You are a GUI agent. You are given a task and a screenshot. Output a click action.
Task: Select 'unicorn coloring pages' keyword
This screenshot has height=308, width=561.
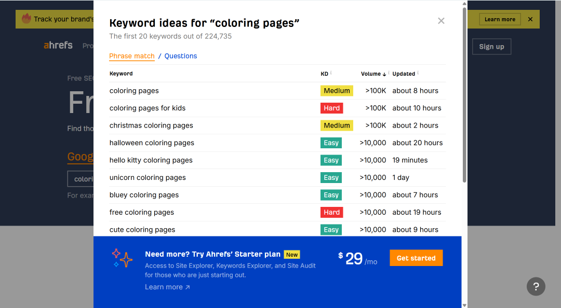click(x=148, y=177)
